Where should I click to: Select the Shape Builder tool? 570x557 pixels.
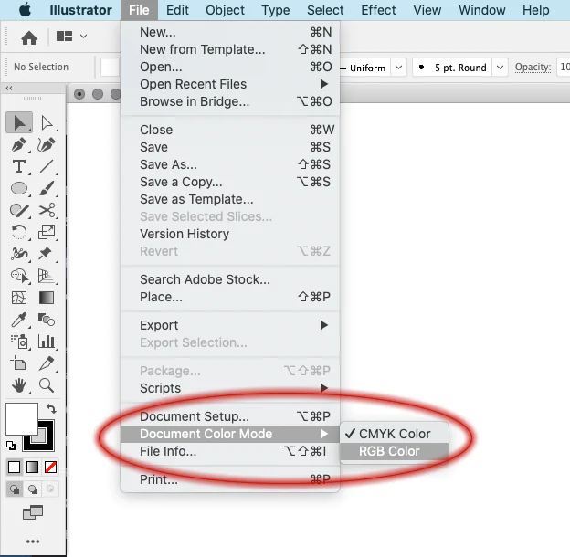point(19,276)
